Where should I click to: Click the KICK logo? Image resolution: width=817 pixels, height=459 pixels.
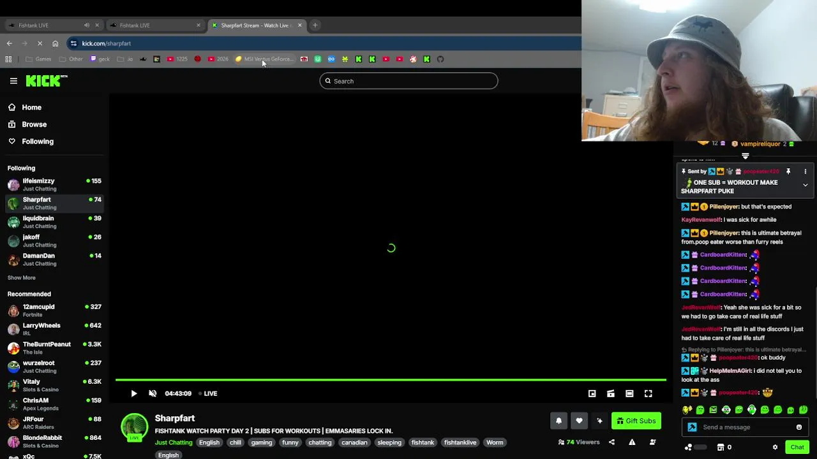[47, 80]
